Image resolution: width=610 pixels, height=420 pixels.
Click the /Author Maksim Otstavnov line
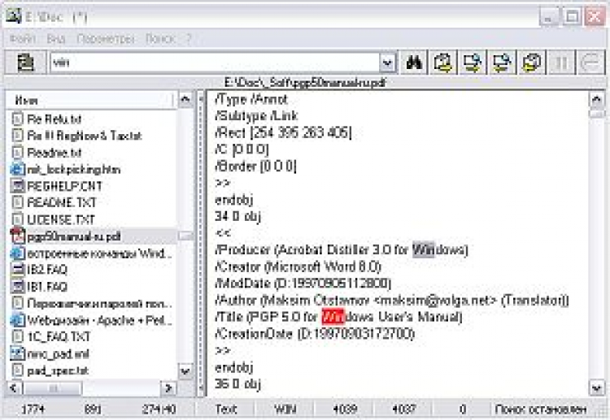point(392,300)
